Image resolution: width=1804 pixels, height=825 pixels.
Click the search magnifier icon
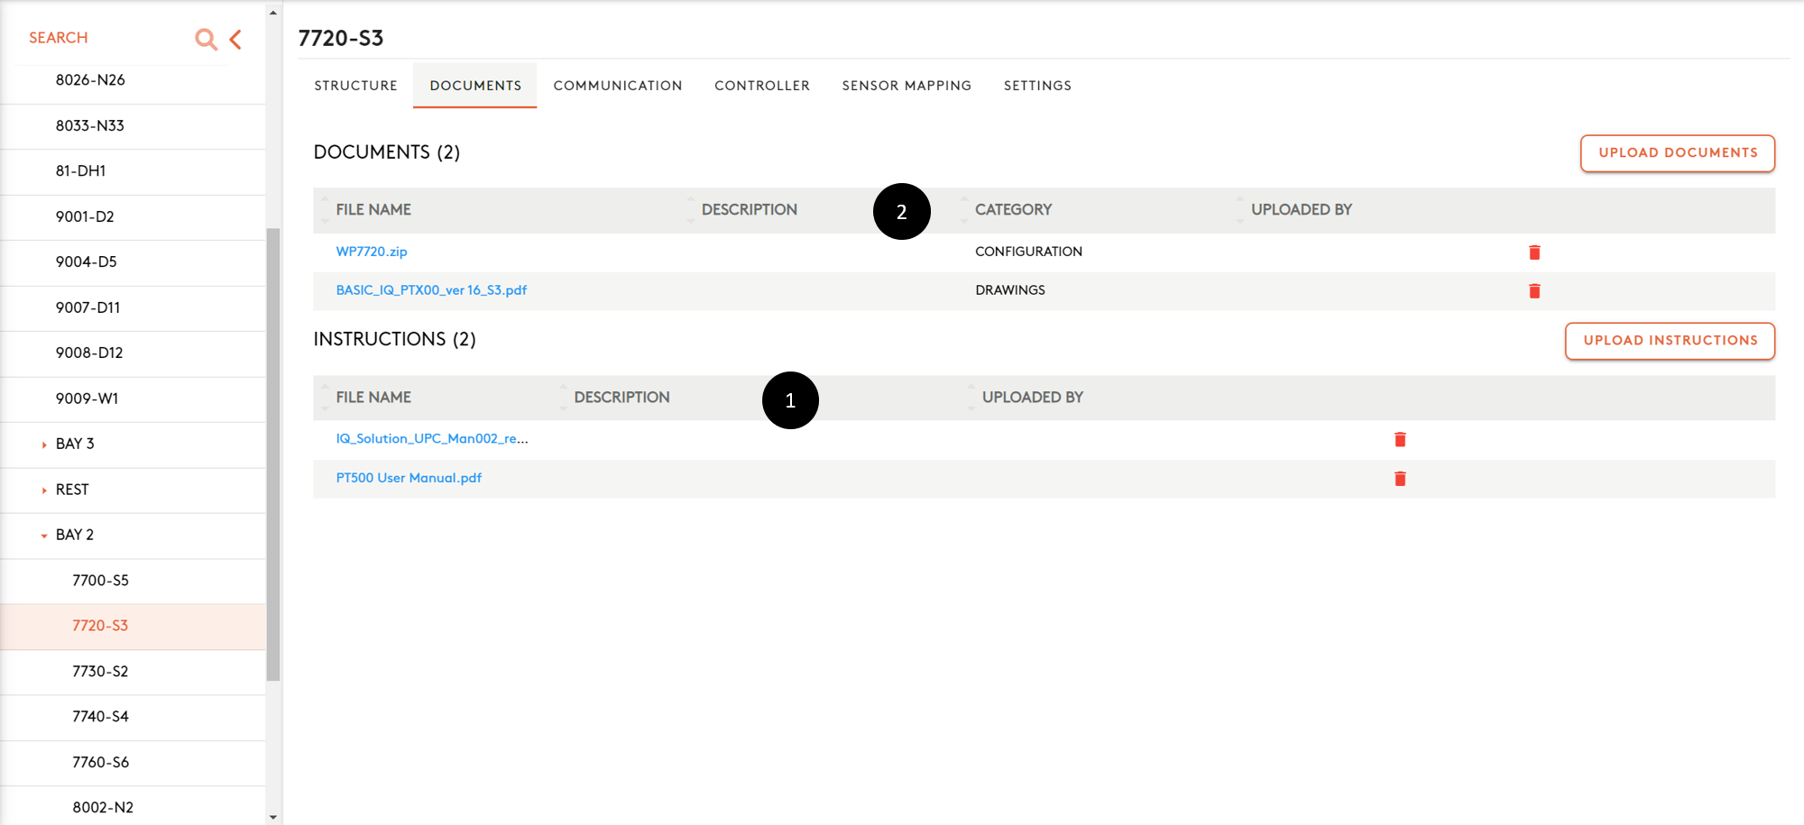(206, 39)
